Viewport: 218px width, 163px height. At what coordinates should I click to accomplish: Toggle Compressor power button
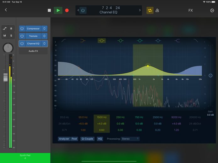click(x=22, y=29)
